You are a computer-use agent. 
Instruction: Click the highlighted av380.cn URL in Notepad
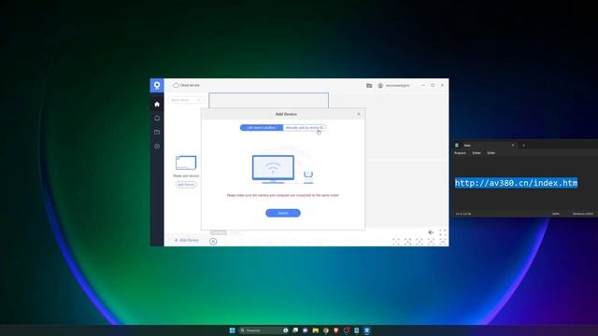click(516, 183)
